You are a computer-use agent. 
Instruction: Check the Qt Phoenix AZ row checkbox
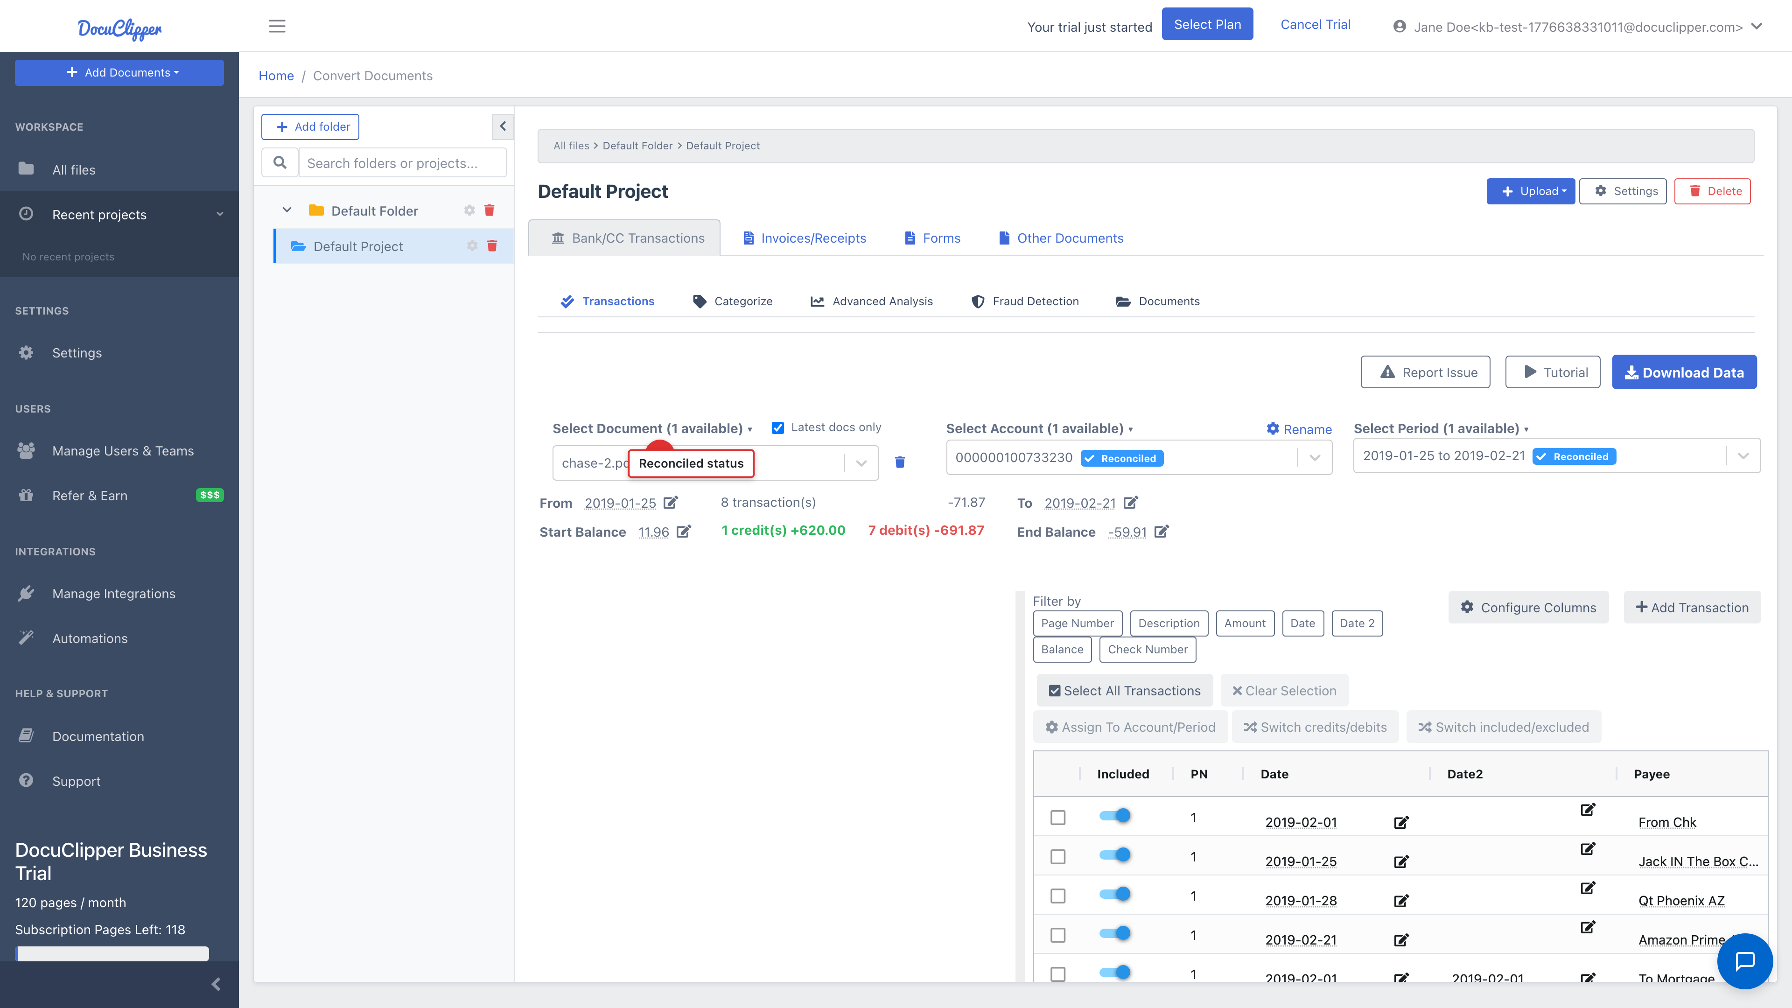[x=1057, y=896]
